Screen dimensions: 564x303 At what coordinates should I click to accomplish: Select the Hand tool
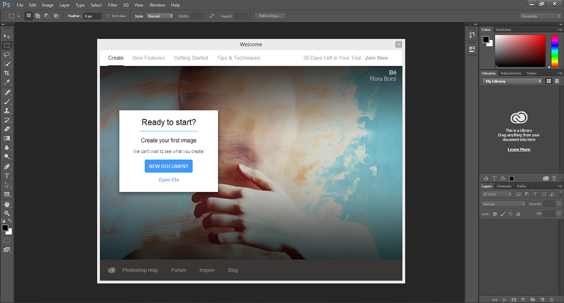7,204
